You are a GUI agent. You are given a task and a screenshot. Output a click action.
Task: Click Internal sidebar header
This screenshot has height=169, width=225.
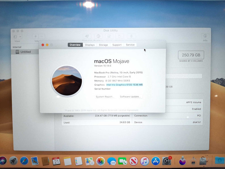click(17, 47)
